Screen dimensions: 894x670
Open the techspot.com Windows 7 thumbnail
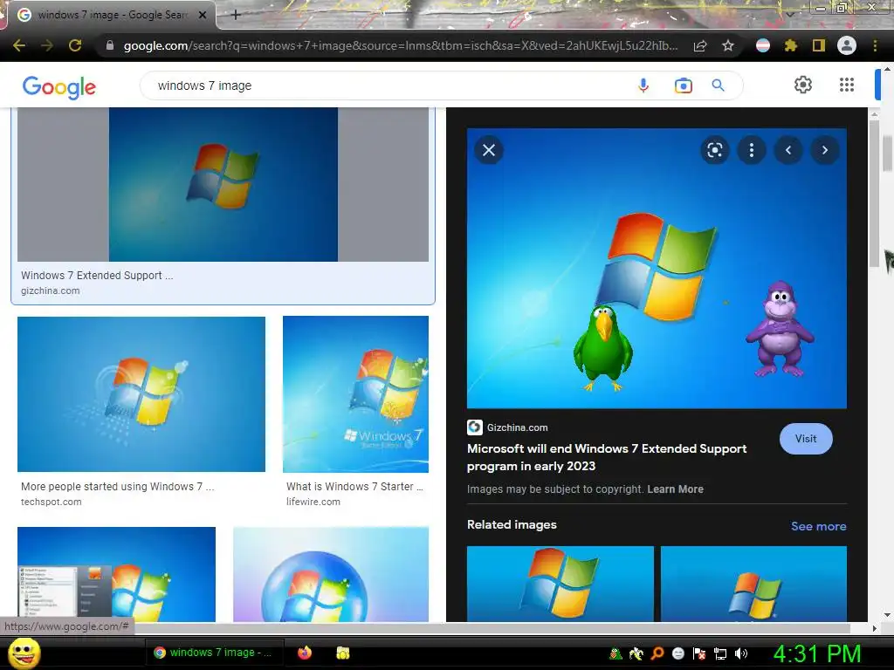pyautogui.click(x=141, y=394)
